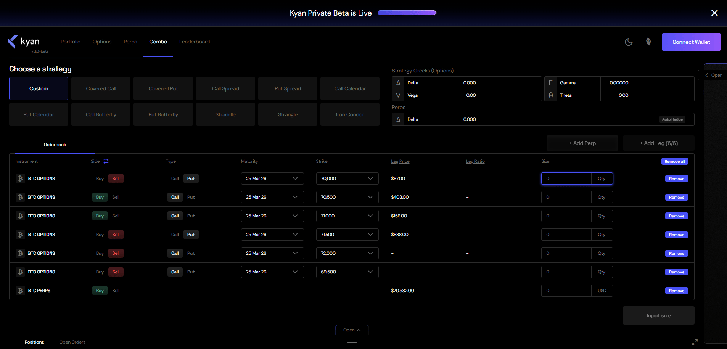
Task: Open the Maturity dropdown in the 70,500 strike row
Action: click(x=272, y=197)
